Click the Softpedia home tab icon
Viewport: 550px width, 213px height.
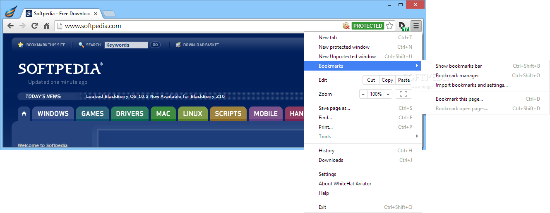tap(24, 114)
